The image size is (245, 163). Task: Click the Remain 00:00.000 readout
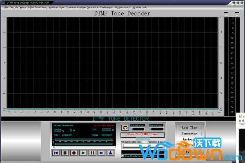[x=102, y=135]
